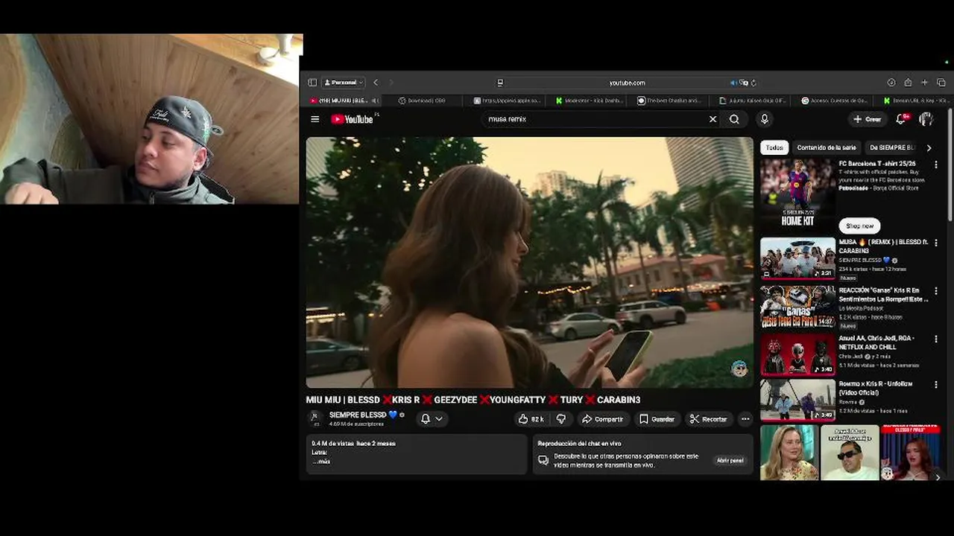Open the FC Barcelona HOME KIT ad thumbnail
The height and width of the screenshot is (536, 954).
click(797, 194)
